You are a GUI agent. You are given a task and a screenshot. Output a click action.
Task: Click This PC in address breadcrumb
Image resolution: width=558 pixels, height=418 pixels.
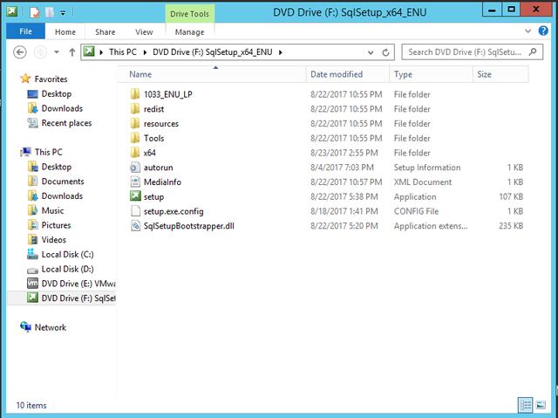123,52
